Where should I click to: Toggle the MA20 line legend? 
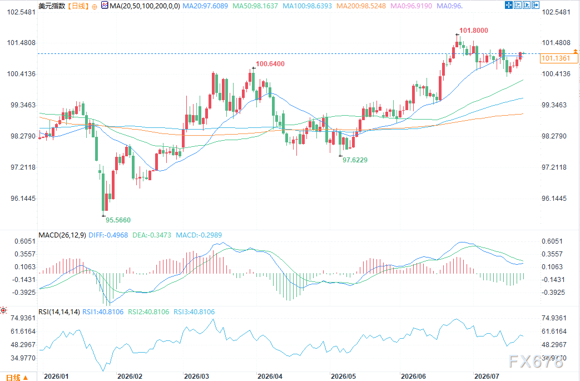pos(206,6)
